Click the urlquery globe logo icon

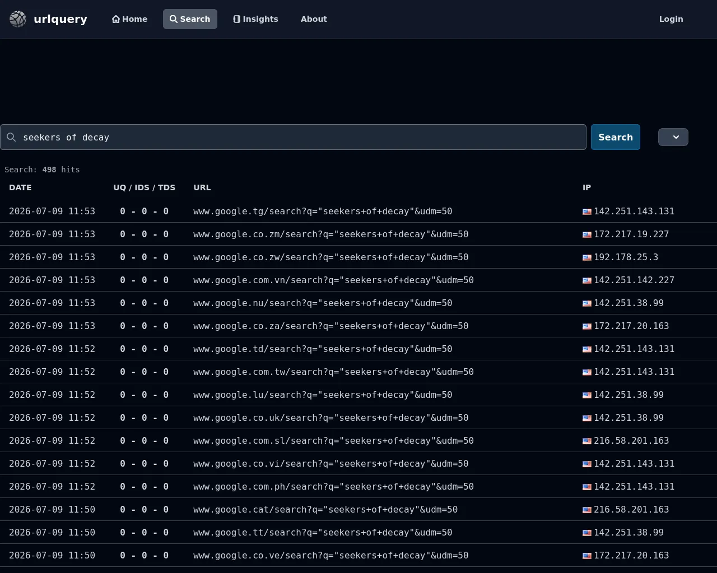point(18,19)
